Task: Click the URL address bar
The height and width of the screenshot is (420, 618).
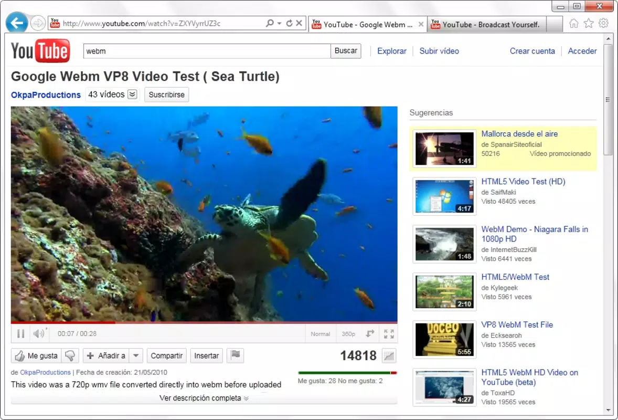Action: 163,23
